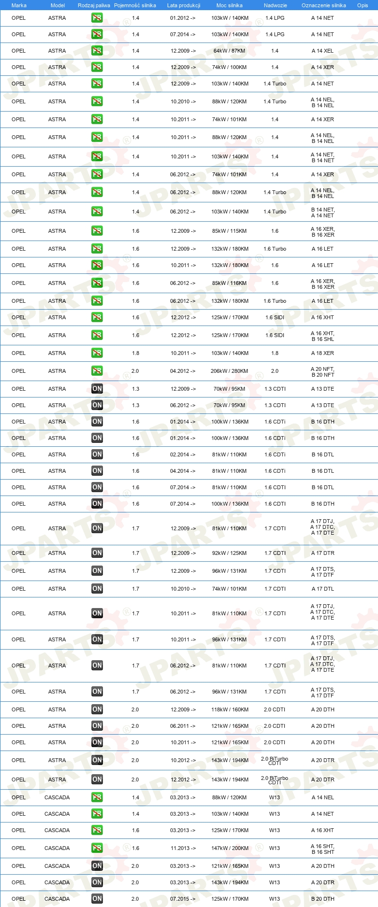The image size is (378, 907).
Task: Select the PB icon in the 01.2012 Astra row
Action: [97, 18]
